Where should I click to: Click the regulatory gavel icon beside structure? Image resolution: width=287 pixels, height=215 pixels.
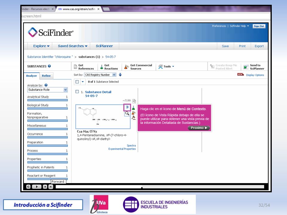(x=134, y=118)
